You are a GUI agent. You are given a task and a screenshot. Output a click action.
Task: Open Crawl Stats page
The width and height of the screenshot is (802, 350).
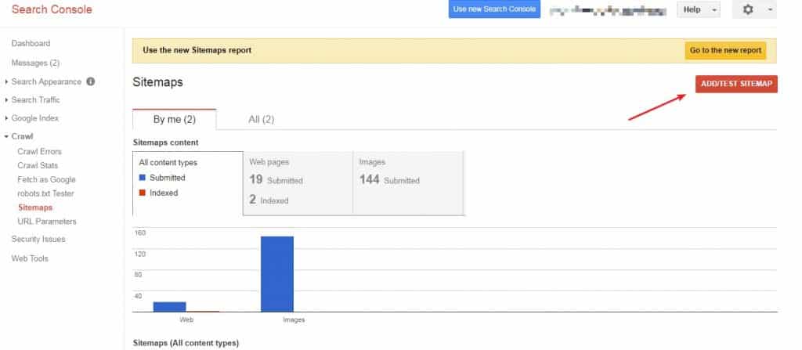click(x=38, y=165)
